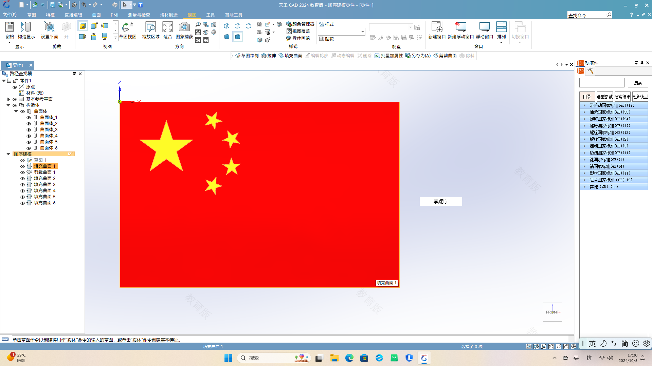This screenshot has width=652, height=366.
Task: Click the 另存为(A) save-as tool
Action: pyautogui.click(x=418, y=56)
